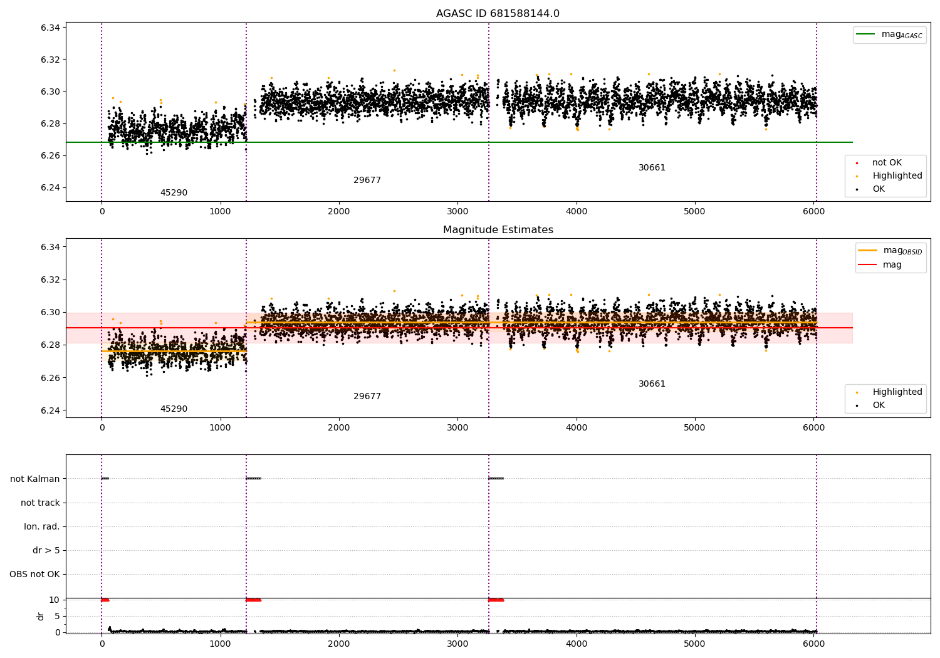The width and height of the screenshot is (940, 658).
Task: Click obsid label 45290 in AGASC ID plot
Action: 174,193
